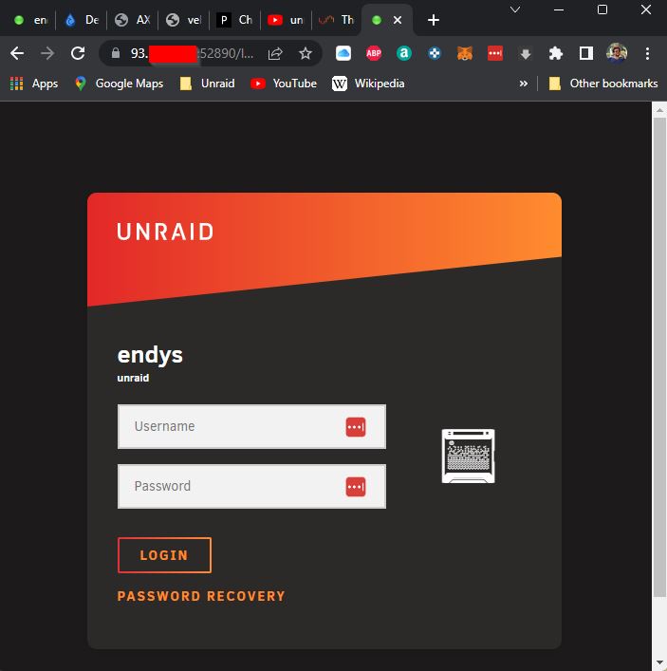This screenshot has height=671, width=667.
Task: Open the Chrome profile avatar
Action: coord(617,53)
